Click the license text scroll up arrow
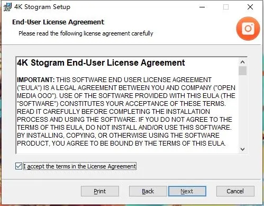 tap(242, 62)
